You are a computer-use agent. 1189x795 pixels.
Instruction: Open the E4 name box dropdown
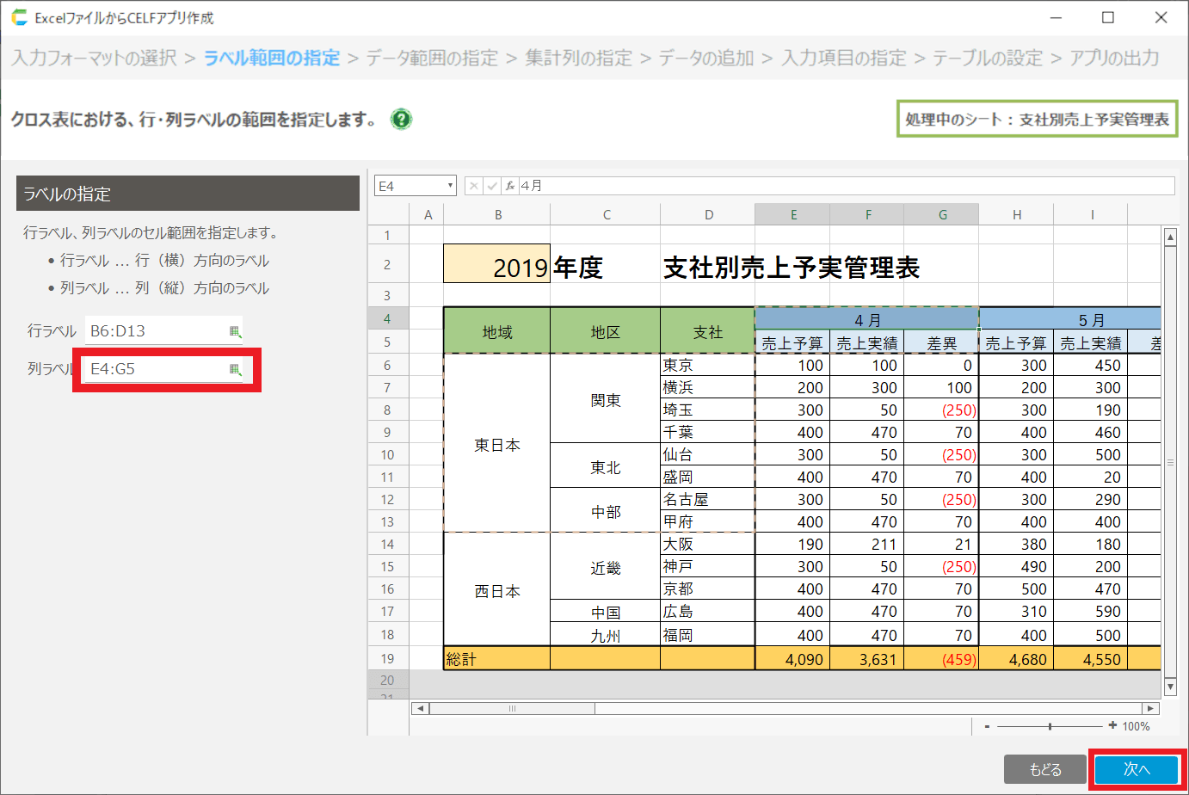(x=449, y=186)
